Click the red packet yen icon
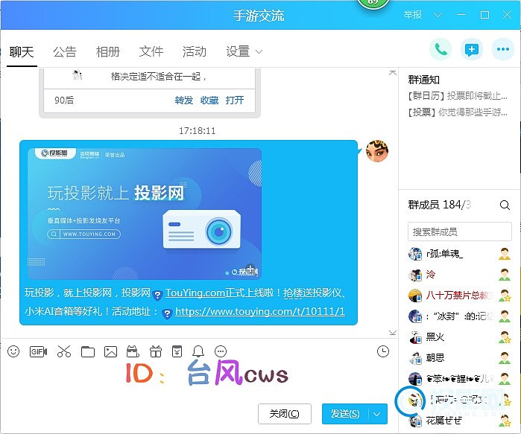 (177, 351)
